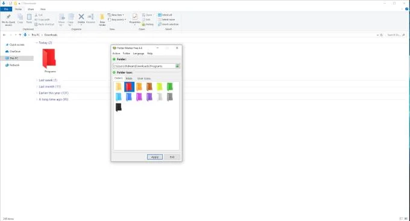Click Paste shortcut in the ribbon
Image resolution: width=410 pixels, height=221 pixels.
tap(45, 24)
